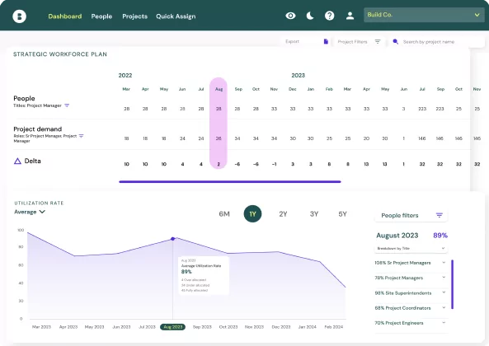Go to the People tab
The height and width of the screenshot is (346, 489).
click(x=101, y=16)
